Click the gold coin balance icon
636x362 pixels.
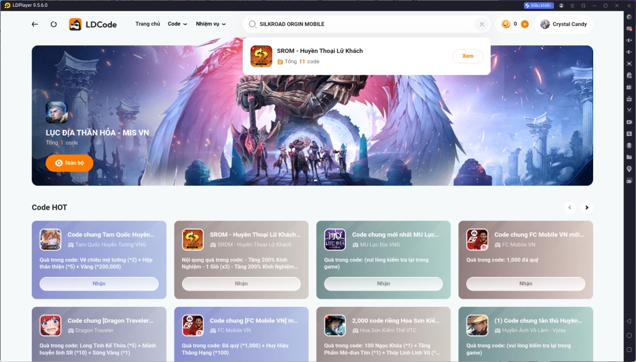506,24
